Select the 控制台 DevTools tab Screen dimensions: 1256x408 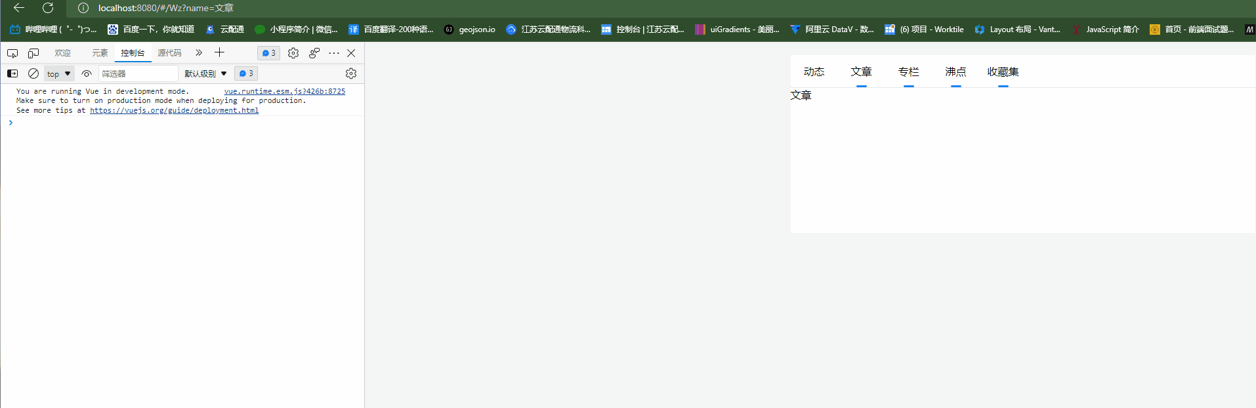pos(133,53)
